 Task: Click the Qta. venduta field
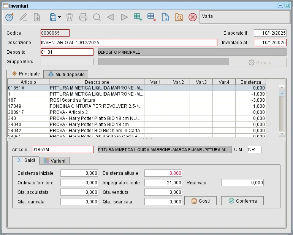pyautogui.click(x=163, y=192)
